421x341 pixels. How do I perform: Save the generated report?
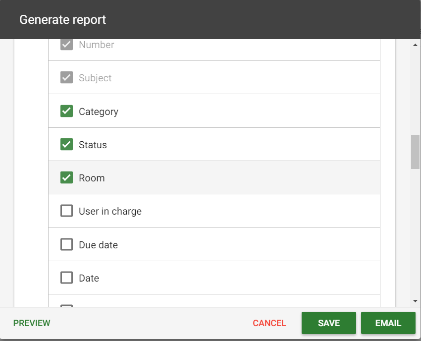(329, 323)
